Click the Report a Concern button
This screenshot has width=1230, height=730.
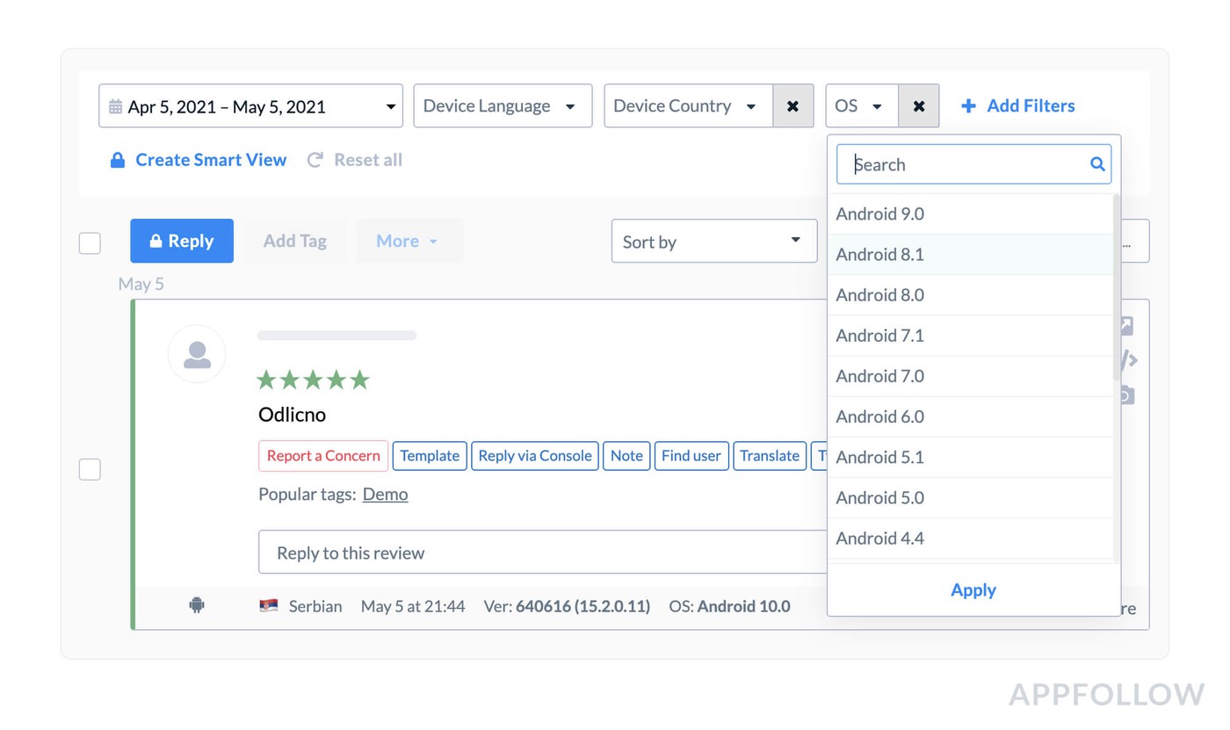pyautogui.click(x=323, y=456)
